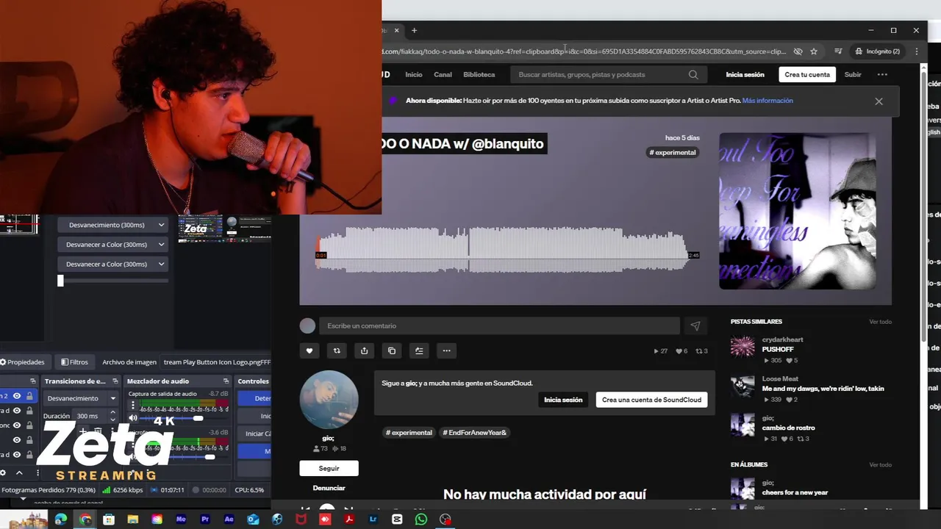Toggle visibility eye on OBS source row 'onc'

[17, 425]
